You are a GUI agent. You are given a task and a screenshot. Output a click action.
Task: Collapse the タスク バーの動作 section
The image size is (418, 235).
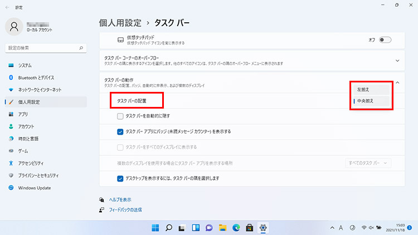tap(397, 83)
